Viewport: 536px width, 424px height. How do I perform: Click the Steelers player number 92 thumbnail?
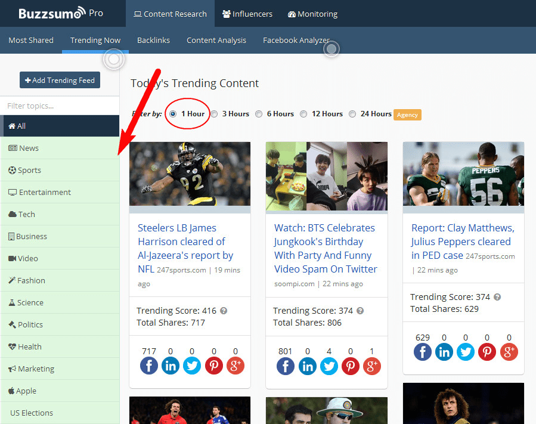(x=190, y=174)
